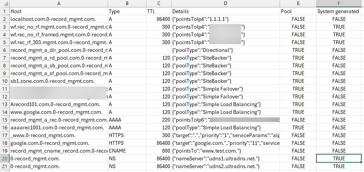
Task: Click the row 2 header number
Action: (4, 19)
